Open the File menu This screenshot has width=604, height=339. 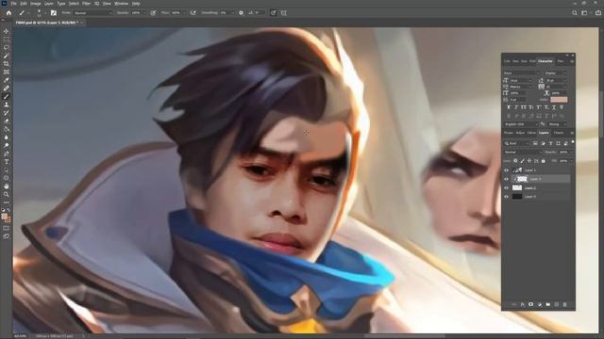click(x=14, y=4)
